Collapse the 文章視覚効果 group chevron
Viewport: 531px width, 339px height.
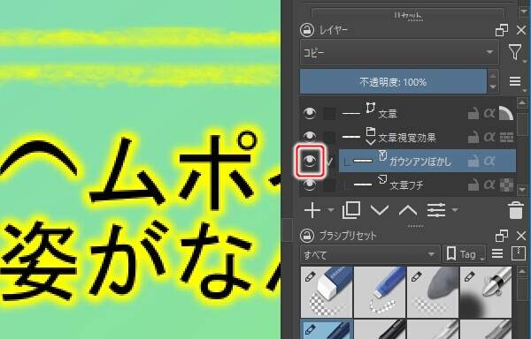coord(371,142)
